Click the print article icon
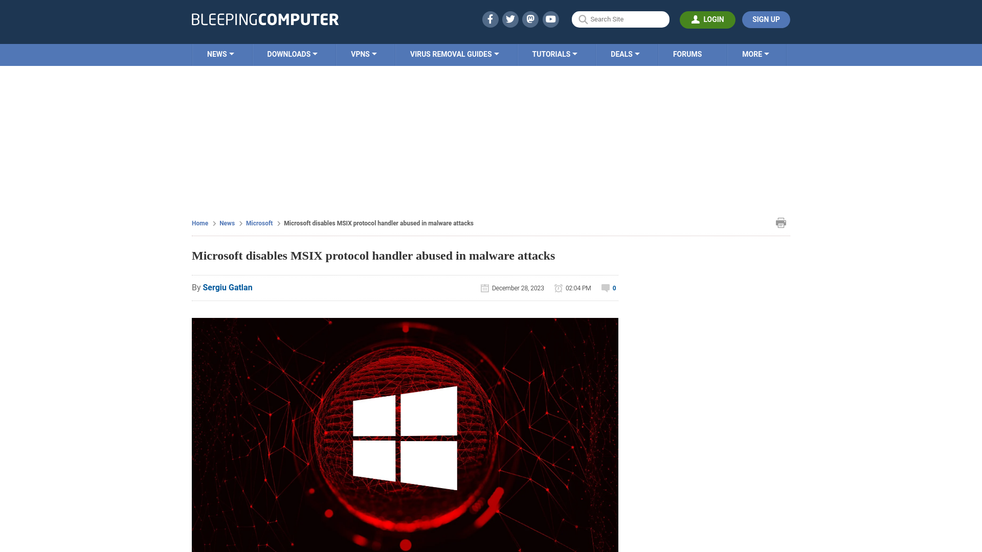This screenshot has height=552, width=982. point(781,222)
